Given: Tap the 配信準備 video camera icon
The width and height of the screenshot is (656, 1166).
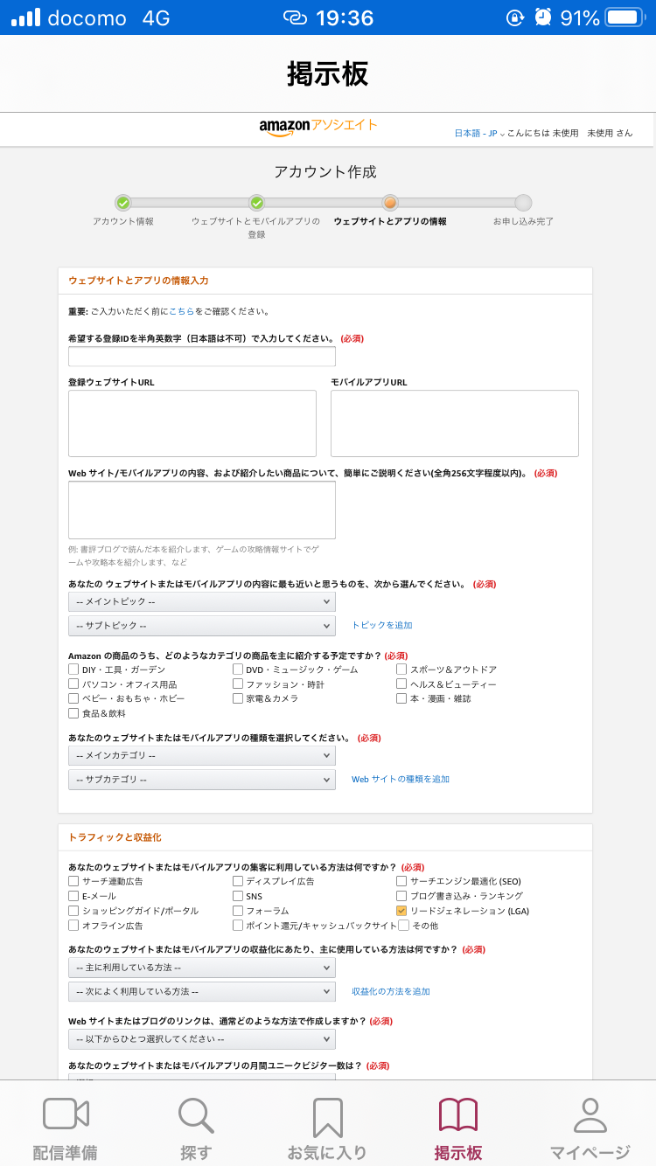Looking at the screenshot, I should coord(66,1114).
